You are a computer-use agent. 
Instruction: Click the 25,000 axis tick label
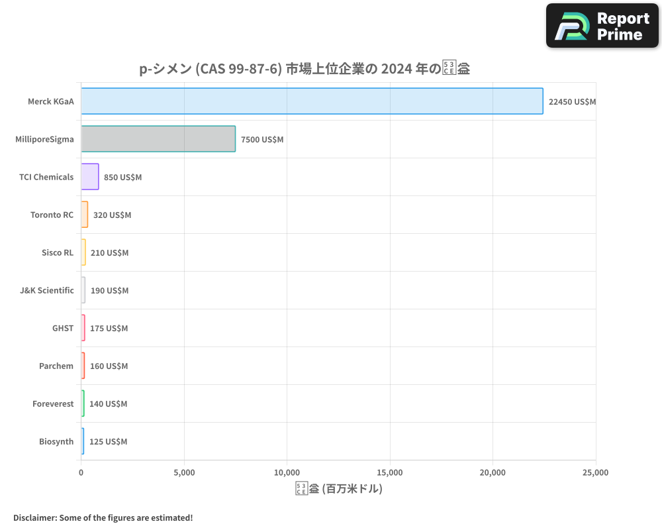point(595,472)
